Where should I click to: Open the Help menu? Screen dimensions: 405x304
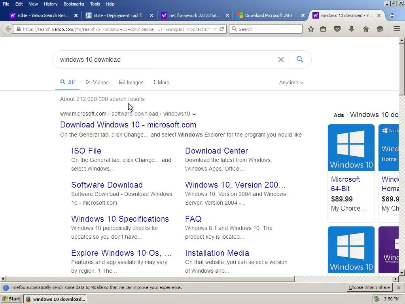point(110,4)
